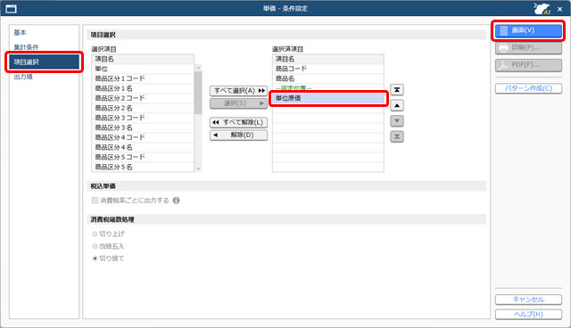Screen dimensions: 571x328
Task: Switch to 項目選択 section
Action: tap(44, 62)
